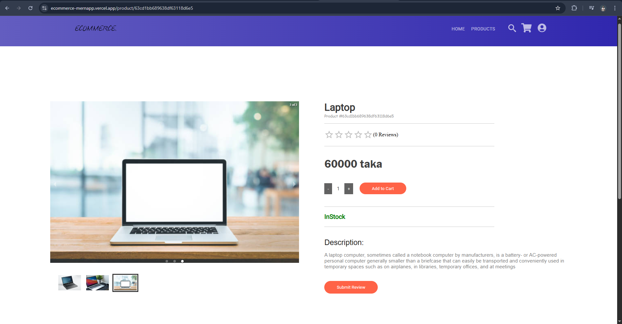The image size is (622, 324).
Task: Open browser extensions puzzle icon
Action: coord(574,8)
